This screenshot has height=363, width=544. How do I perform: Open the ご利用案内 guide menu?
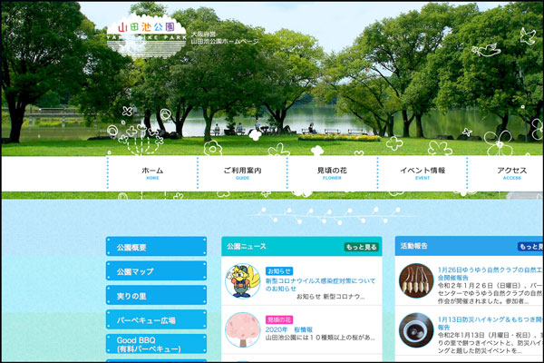click(x=242, y=173)
